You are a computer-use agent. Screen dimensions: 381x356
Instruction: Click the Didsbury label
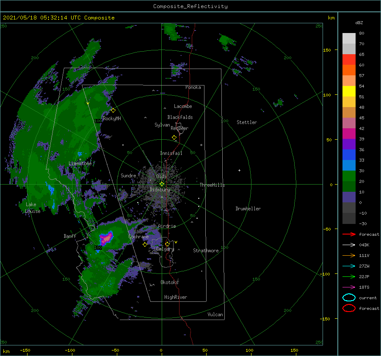coord(160,190)
